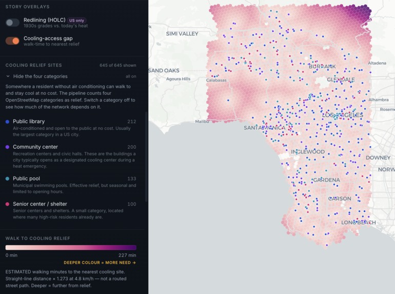Screen dimensions: 395x294
Task: Click the BURBANK label on the map
Action: point(322,67)
